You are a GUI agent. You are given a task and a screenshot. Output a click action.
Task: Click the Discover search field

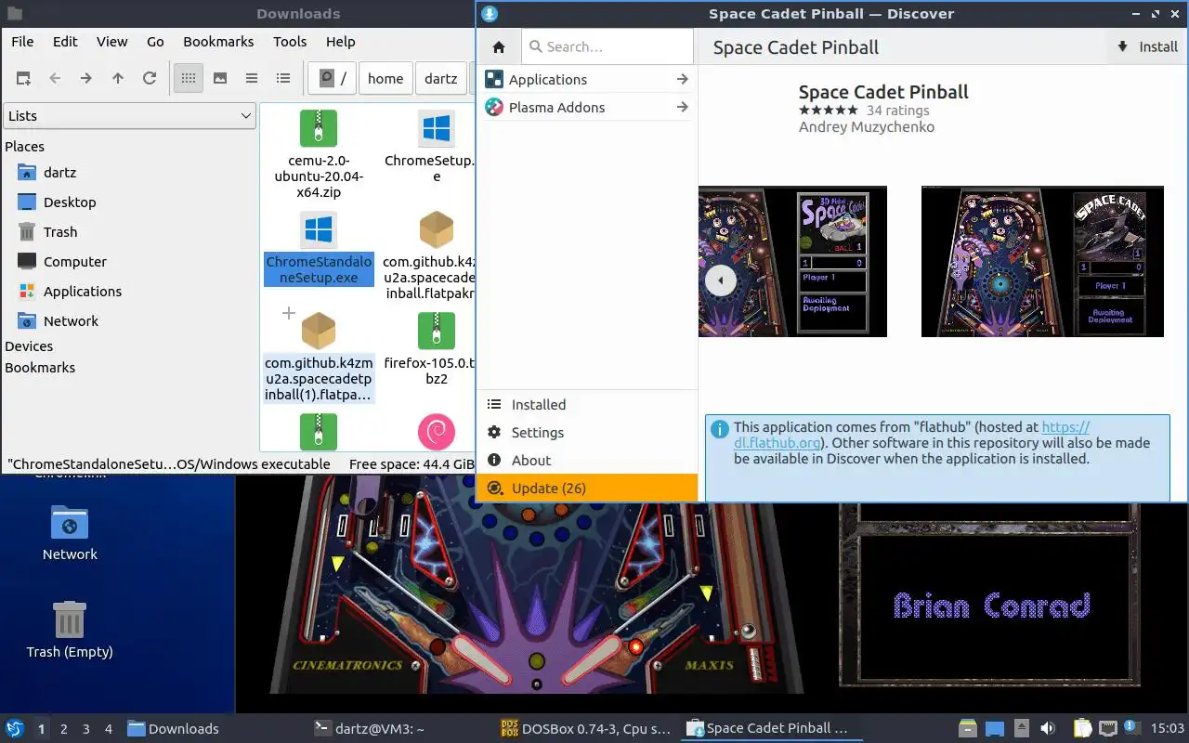click(x=608, y=46)
